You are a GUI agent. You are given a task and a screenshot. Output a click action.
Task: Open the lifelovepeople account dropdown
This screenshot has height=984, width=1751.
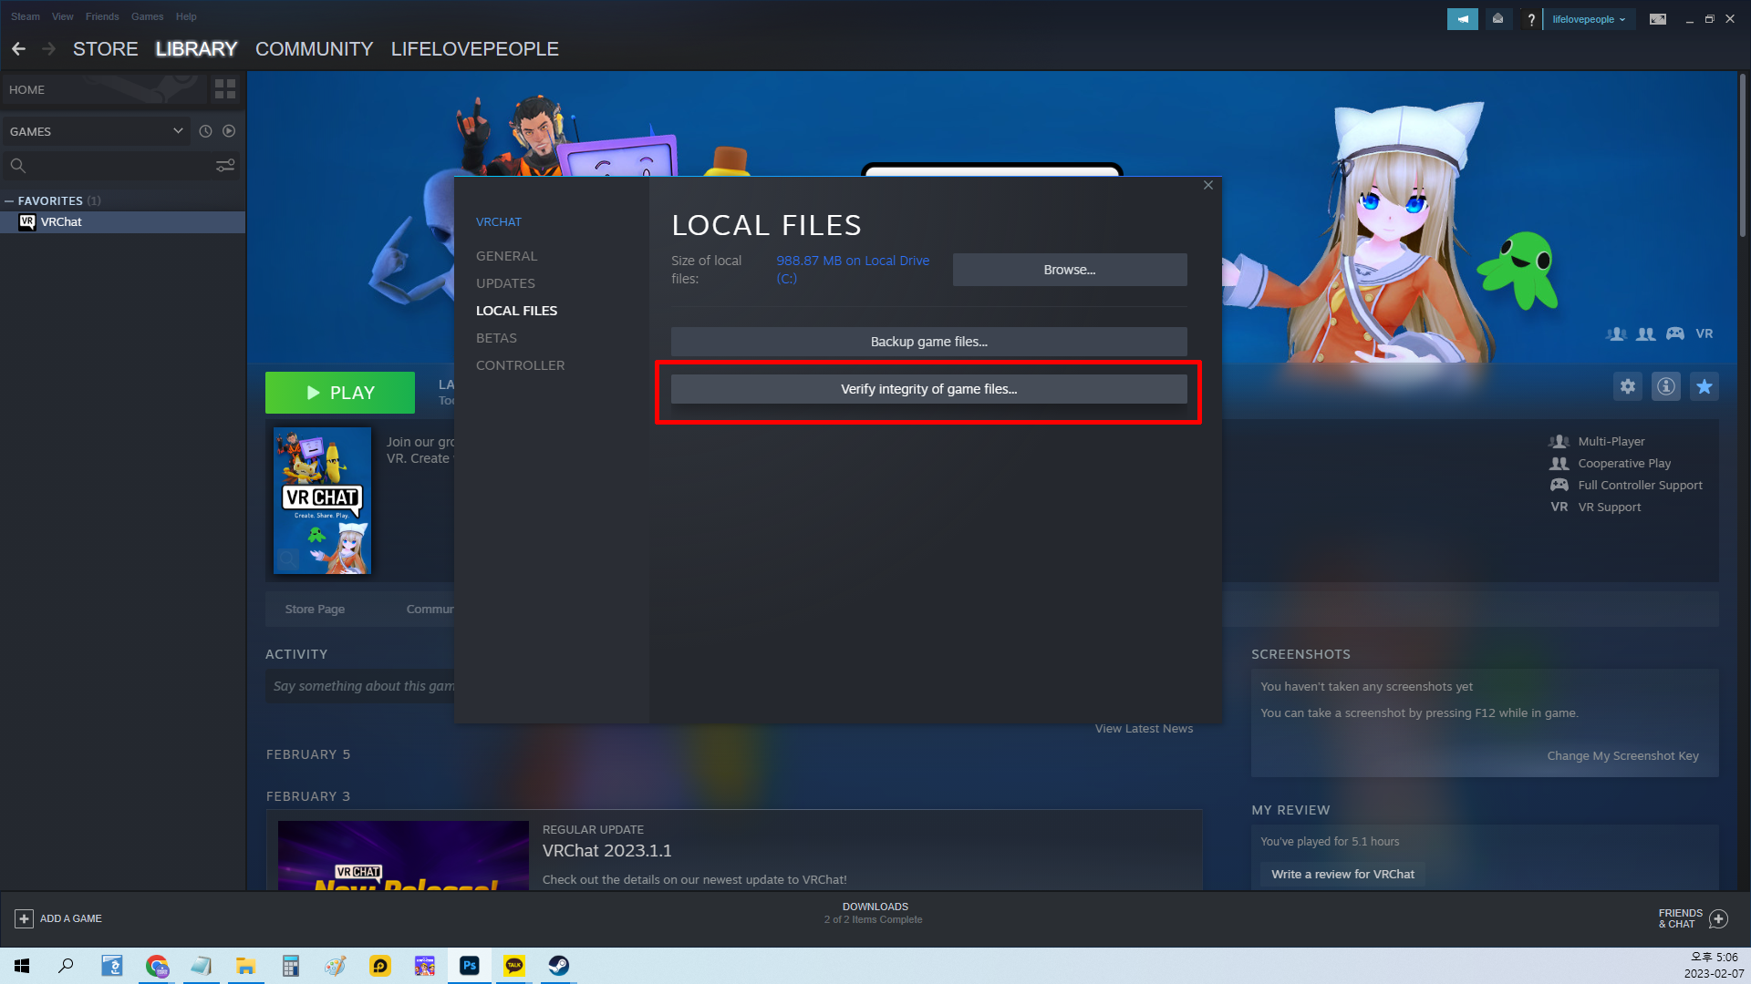coord(1589,19)
